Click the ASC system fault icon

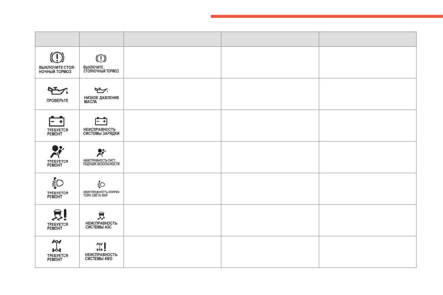(101, 215)
